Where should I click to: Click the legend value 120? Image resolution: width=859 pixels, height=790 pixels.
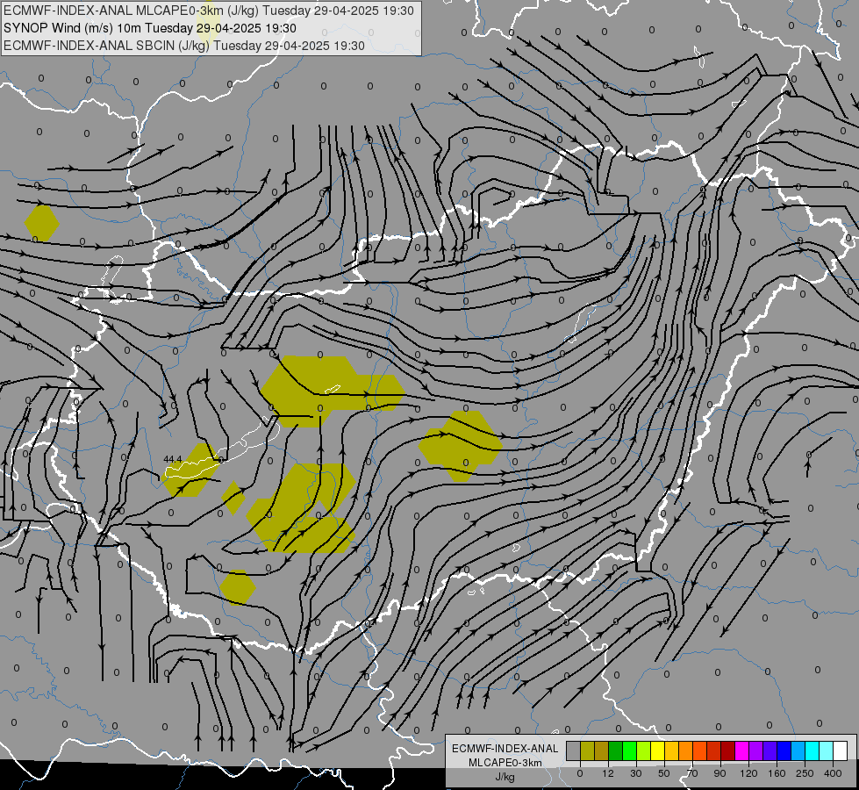749,773
